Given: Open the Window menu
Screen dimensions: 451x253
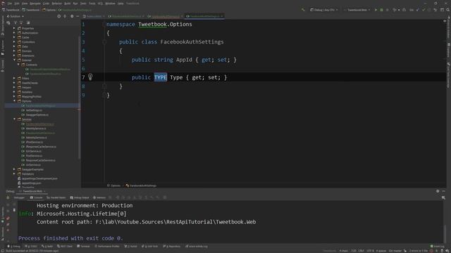Looking at the screenshot, I should pyautogui.click(x=110, y=4).
